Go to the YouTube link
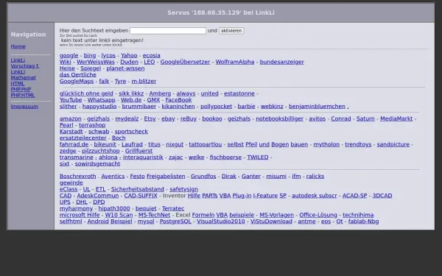Screen dimensions: 442x276 [x=71, y=100]
